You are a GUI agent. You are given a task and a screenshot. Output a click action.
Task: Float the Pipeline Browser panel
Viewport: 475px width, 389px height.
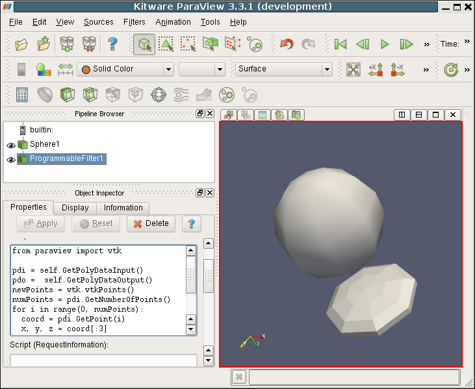coord(200,114)
